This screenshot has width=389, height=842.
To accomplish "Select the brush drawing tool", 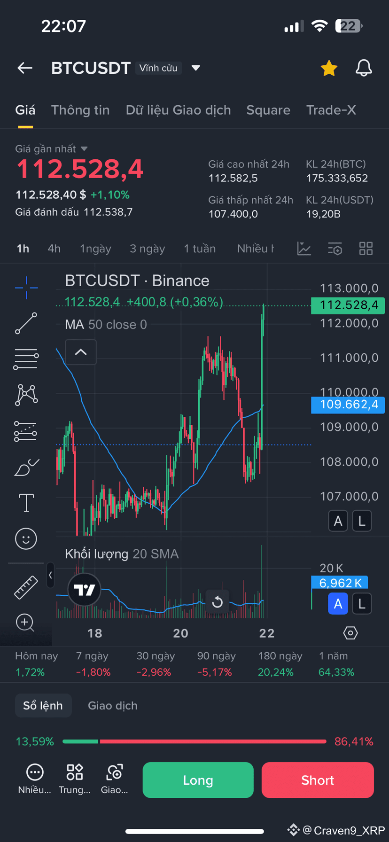I will point(26,467).
